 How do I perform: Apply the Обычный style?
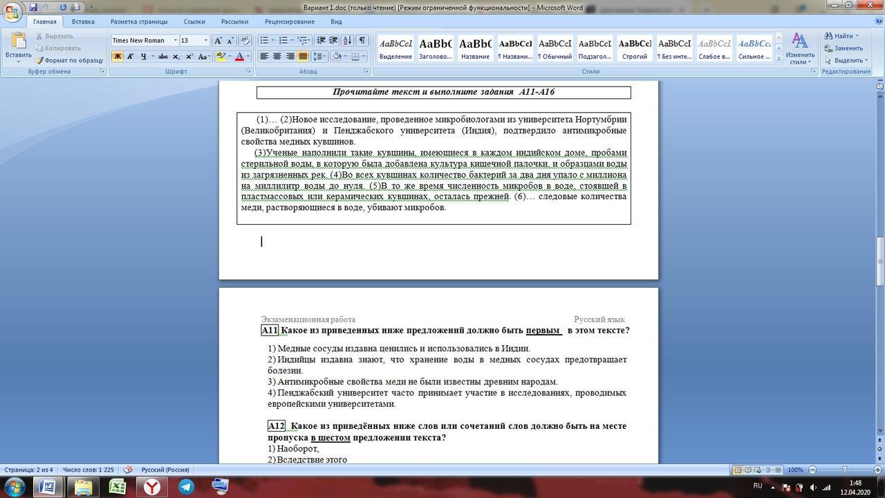click(x=555, y=48)
